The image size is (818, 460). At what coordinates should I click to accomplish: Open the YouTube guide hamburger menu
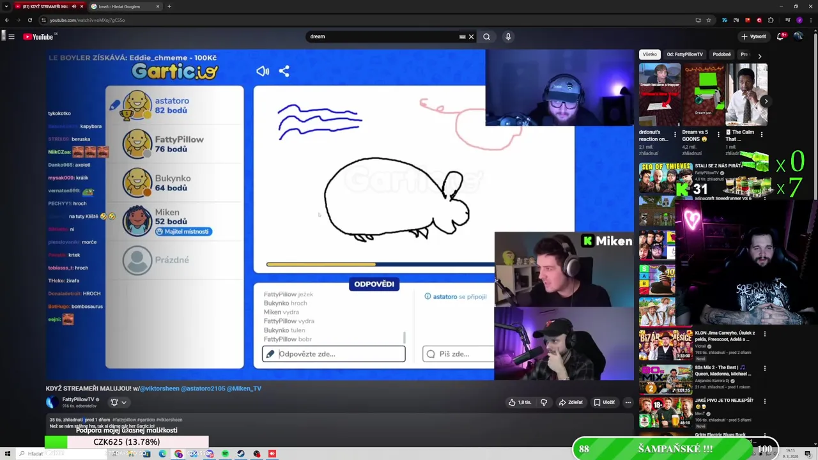12,36
